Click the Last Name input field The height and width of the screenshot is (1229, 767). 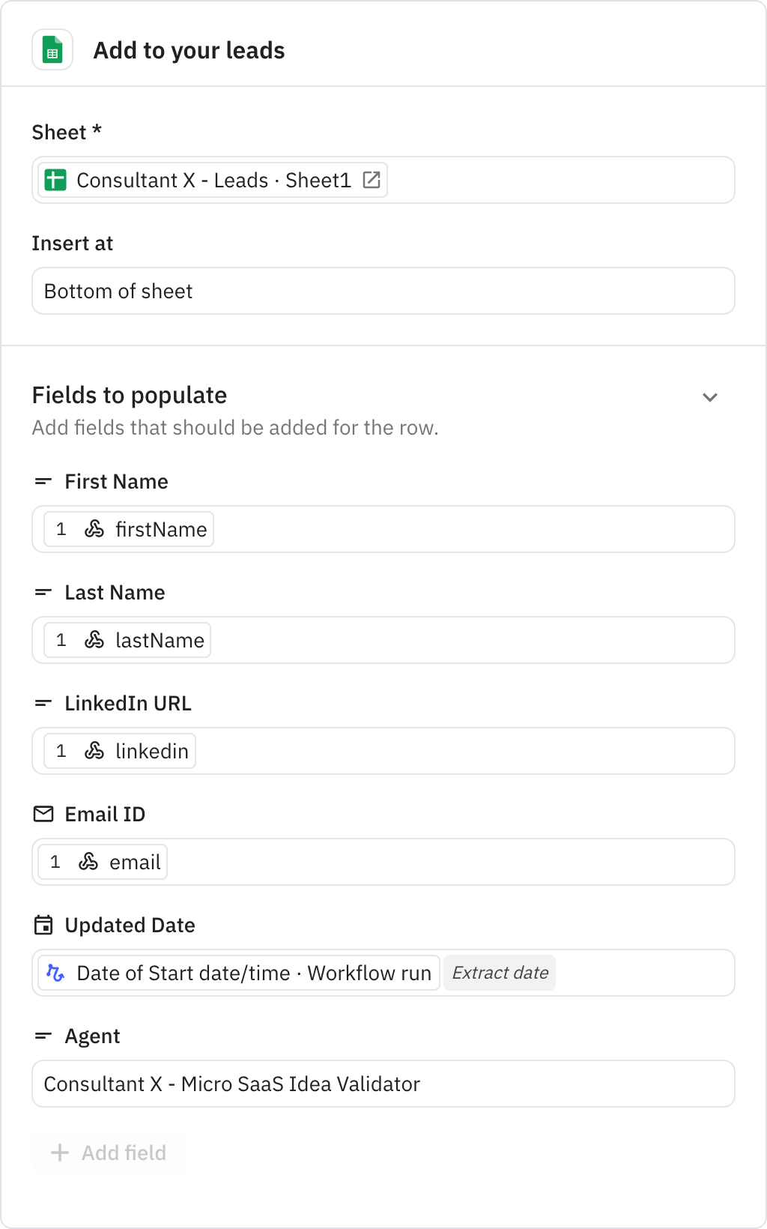tap(472, 640)
